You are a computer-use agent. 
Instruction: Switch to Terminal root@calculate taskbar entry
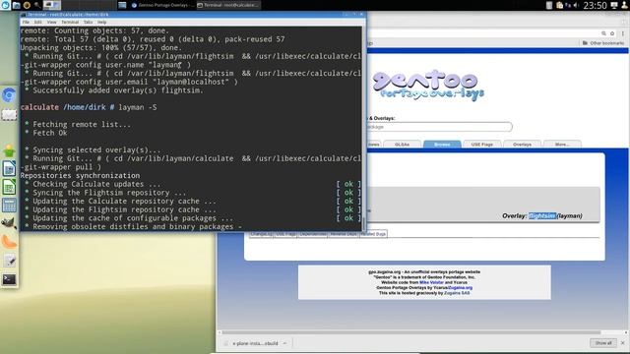pos(228,5)
